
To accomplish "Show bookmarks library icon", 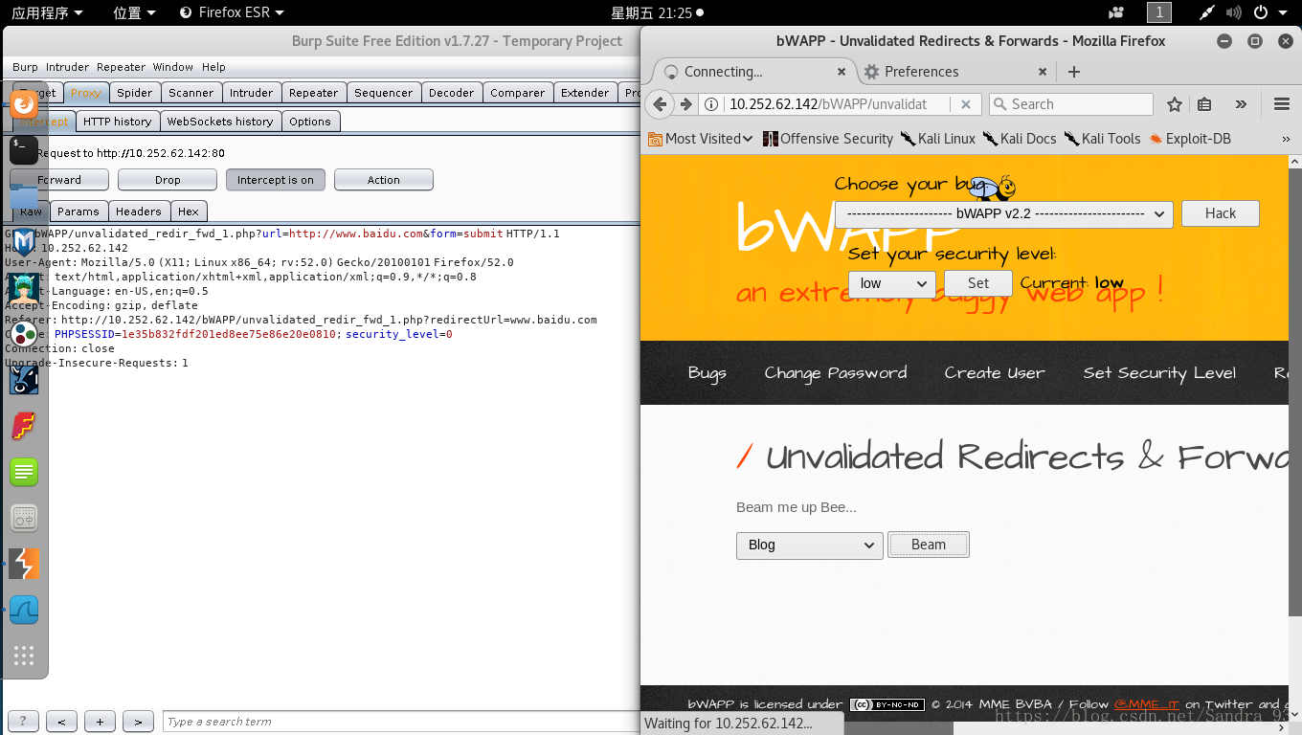I will tap(1205, 104).
